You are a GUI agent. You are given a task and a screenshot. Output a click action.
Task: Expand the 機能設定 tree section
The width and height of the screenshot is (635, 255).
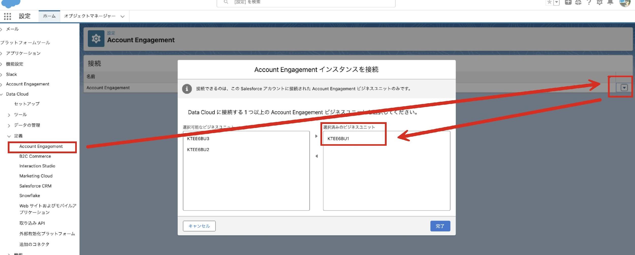click(1, 64)
